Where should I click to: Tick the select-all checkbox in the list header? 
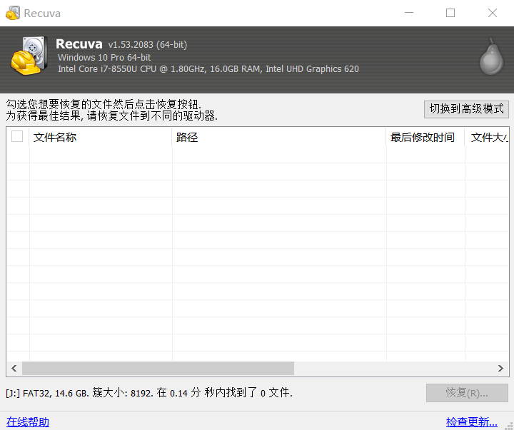click(x=17, y=137)
